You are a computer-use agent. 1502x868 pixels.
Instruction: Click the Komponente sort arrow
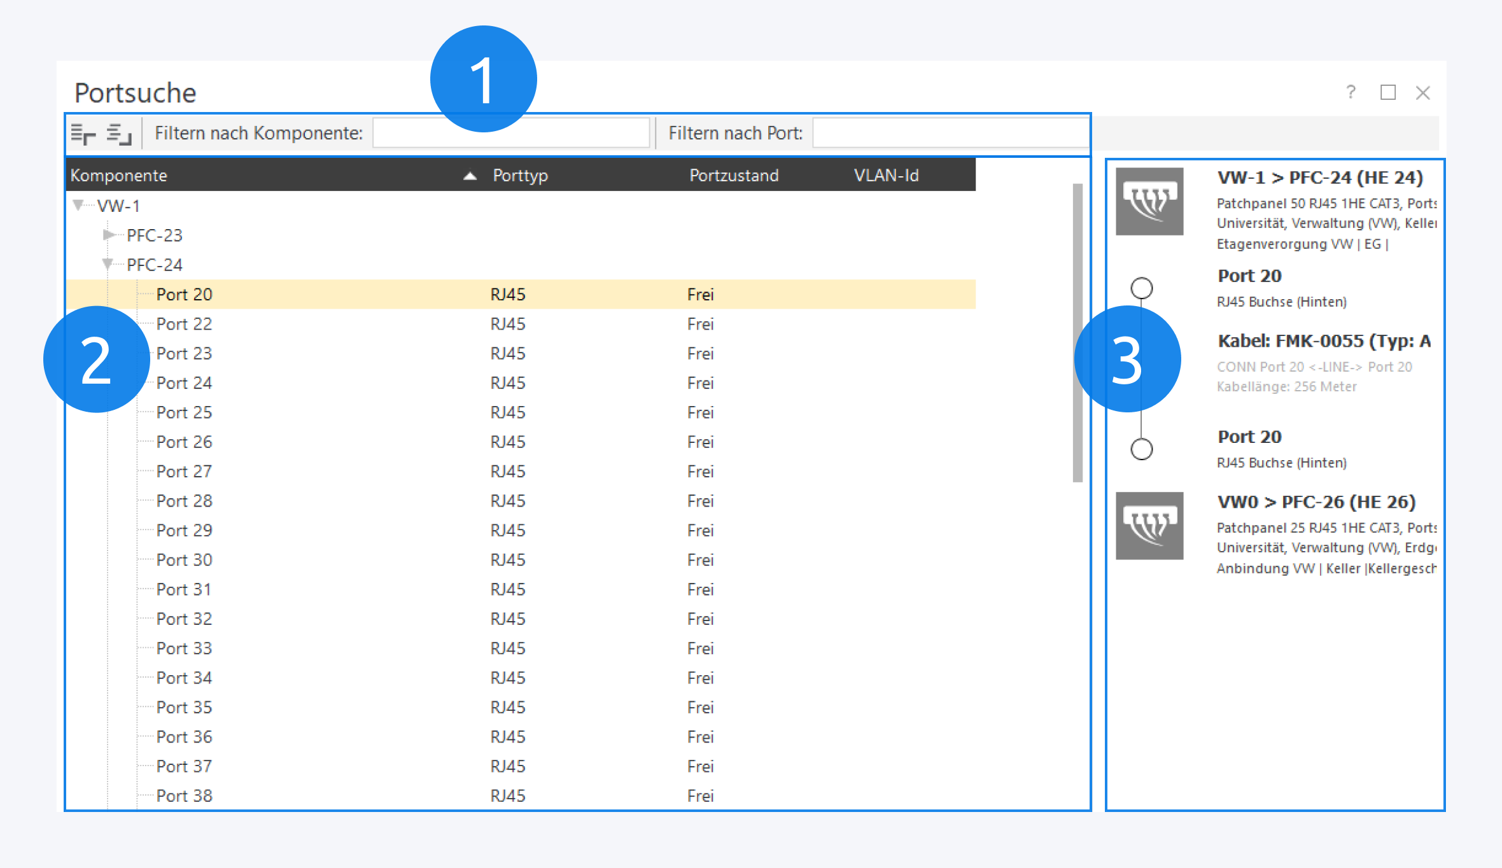(x=470, y=176)
